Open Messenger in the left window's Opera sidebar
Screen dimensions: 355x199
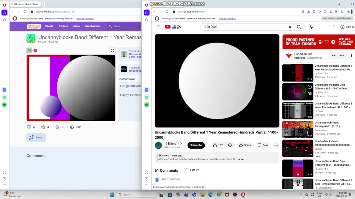4,90
